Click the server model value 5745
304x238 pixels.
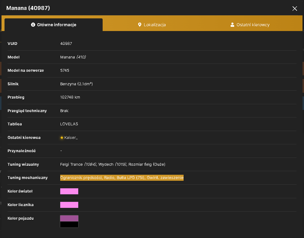pyautogui.click(x=64, y=70)
